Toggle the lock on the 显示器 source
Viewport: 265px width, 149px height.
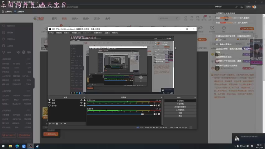tap(84, 105)
